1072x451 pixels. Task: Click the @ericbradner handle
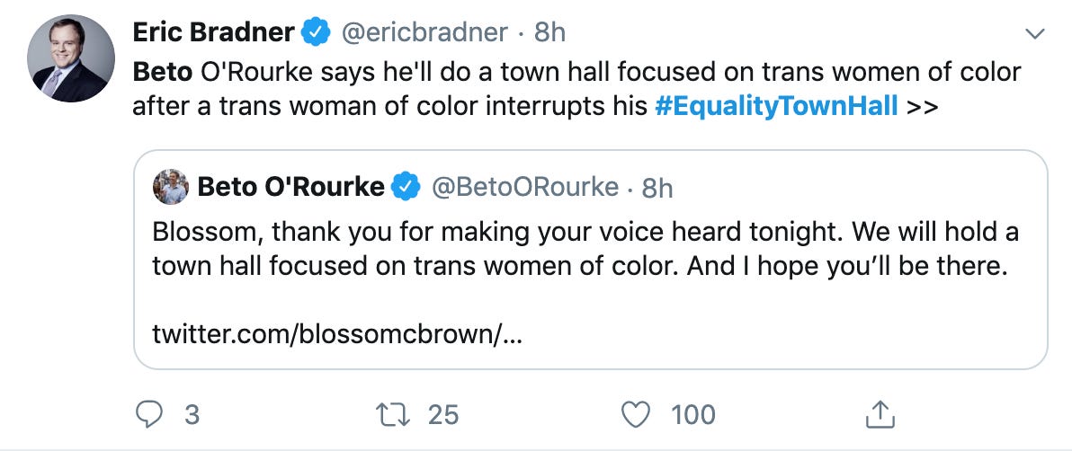(x=423, y=33)
